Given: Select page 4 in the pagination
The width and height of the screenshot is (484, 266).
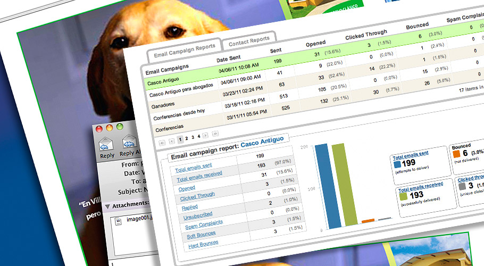Looking at the screenshot, I should [x=199, y=136].
